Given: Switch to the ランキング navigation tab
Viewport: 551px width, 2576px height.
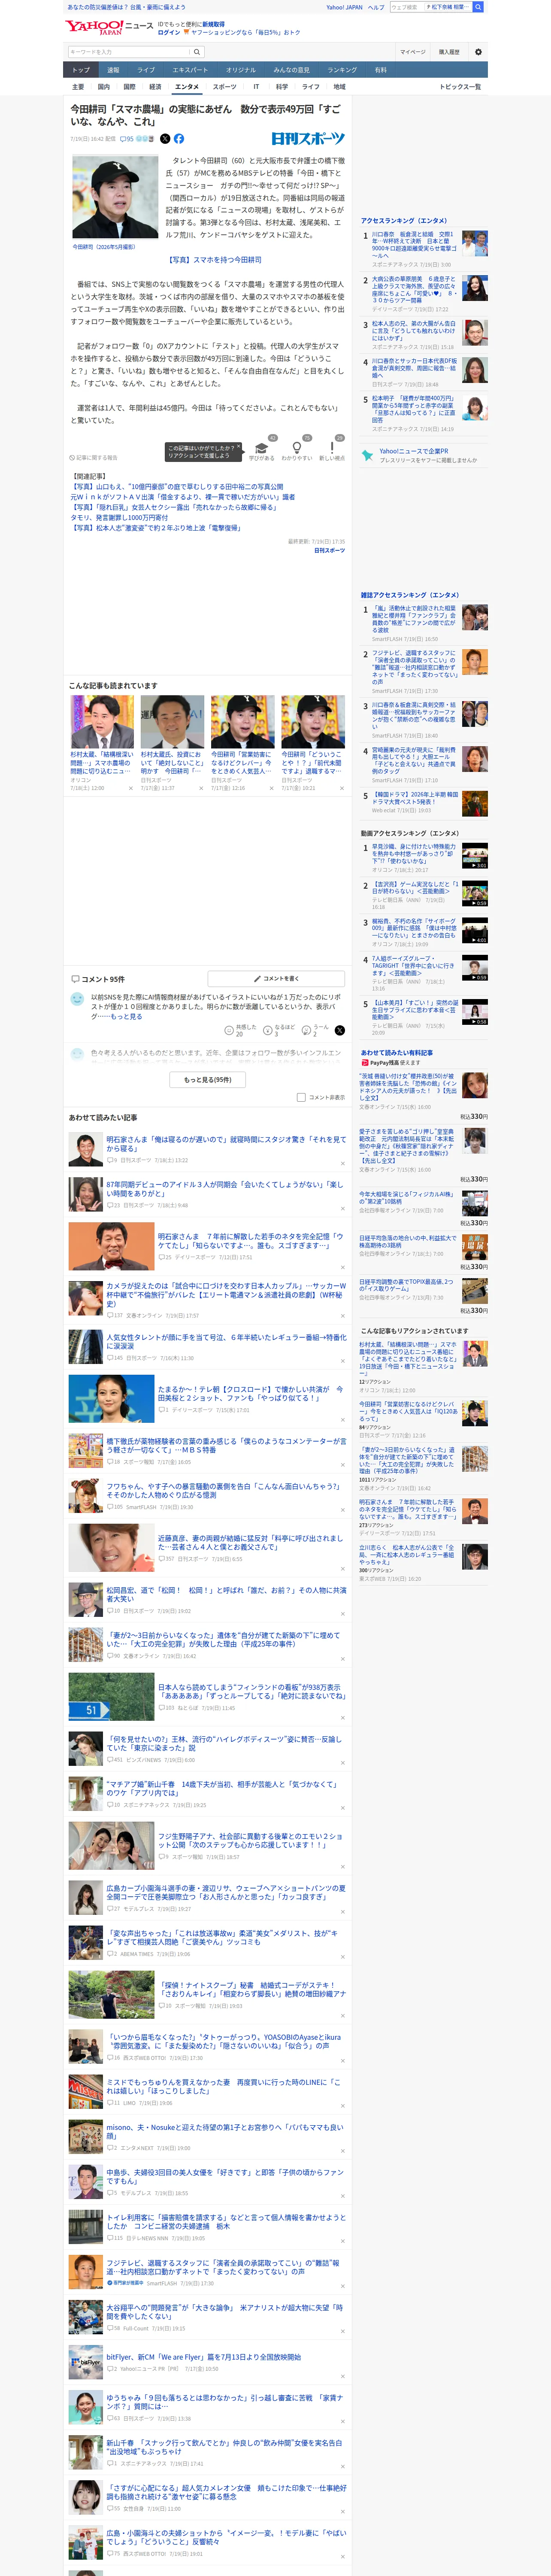Looking at the screenshot, I should coord(342,70).
